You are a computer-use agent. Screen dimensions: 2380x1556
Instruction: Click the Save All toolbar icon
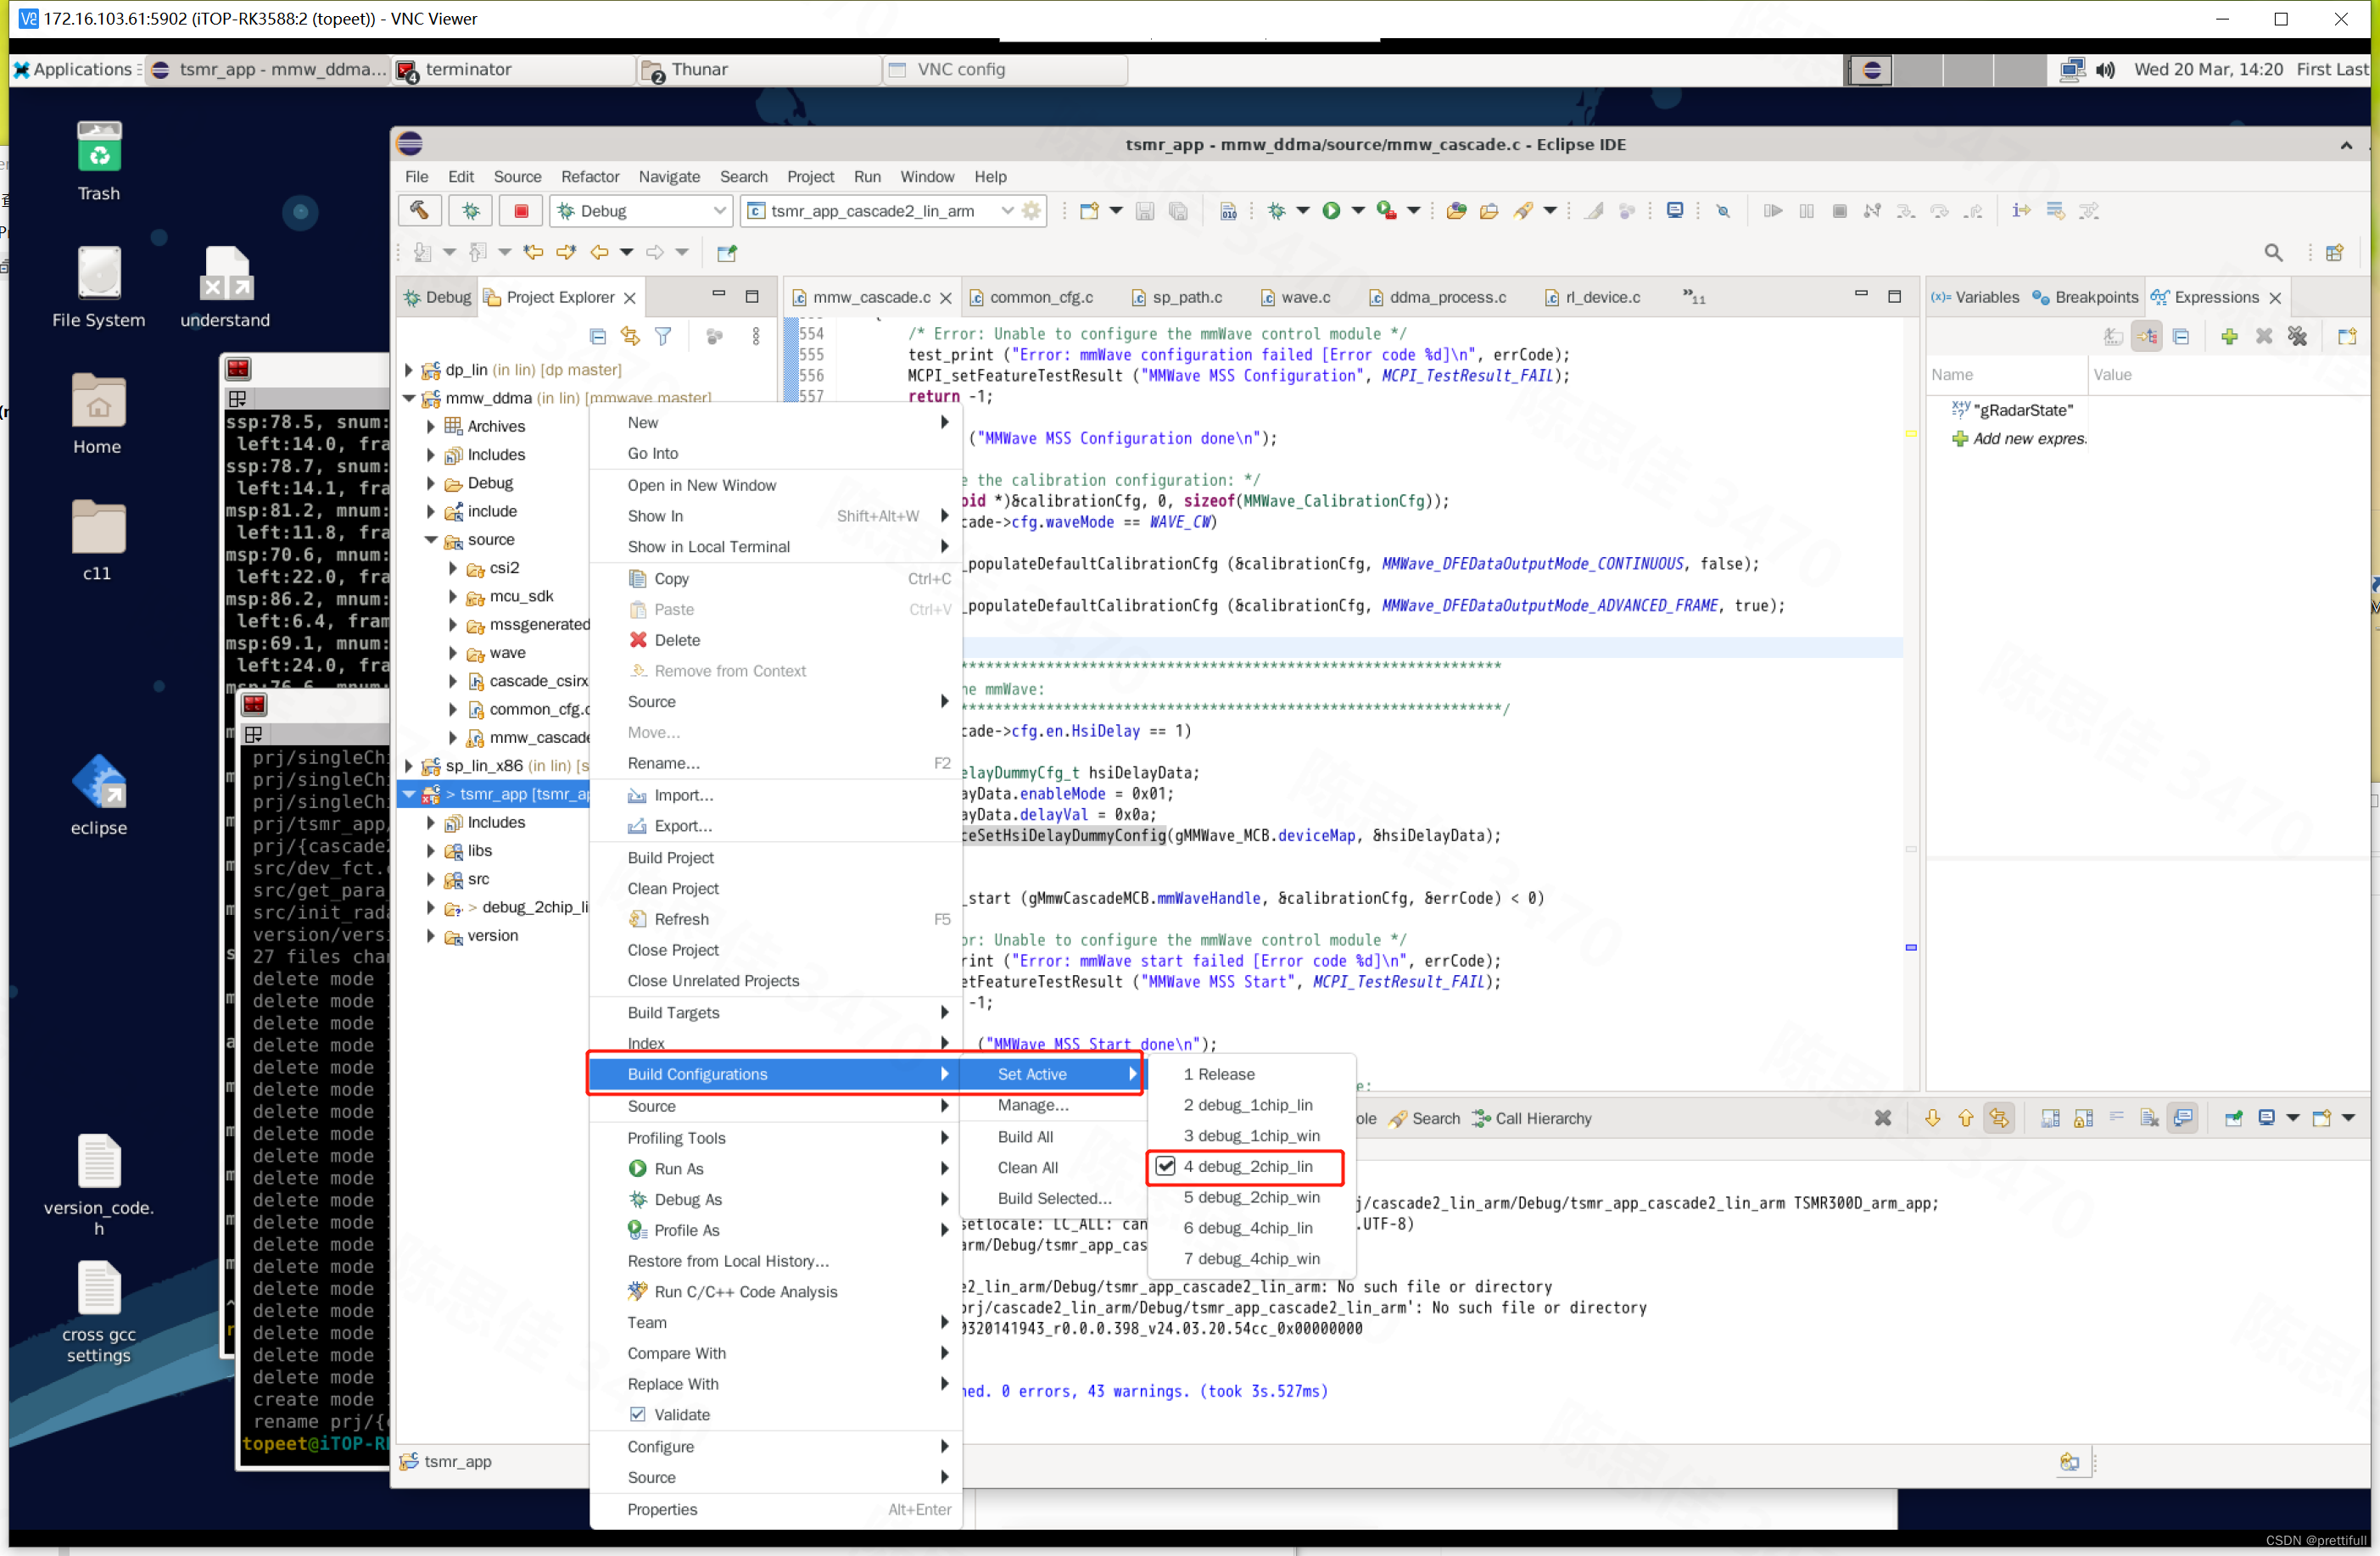1178,211
